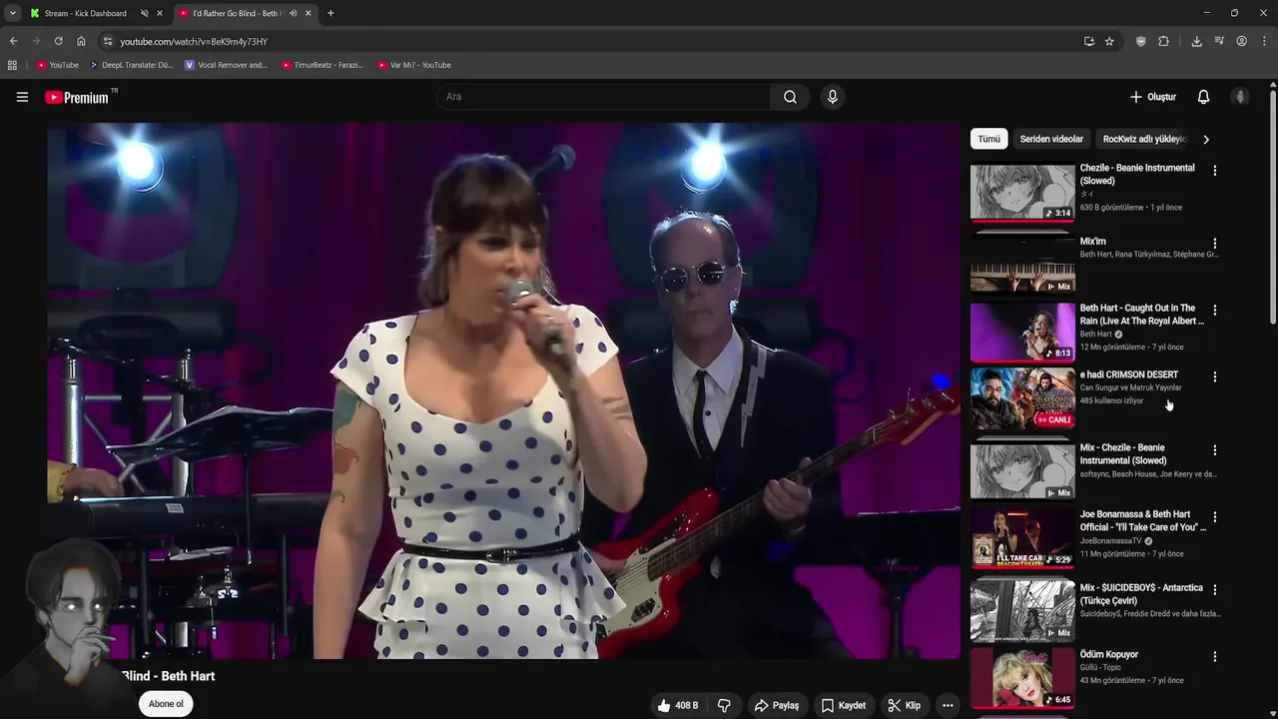Install app icon in address bar

pos(1088,41)
